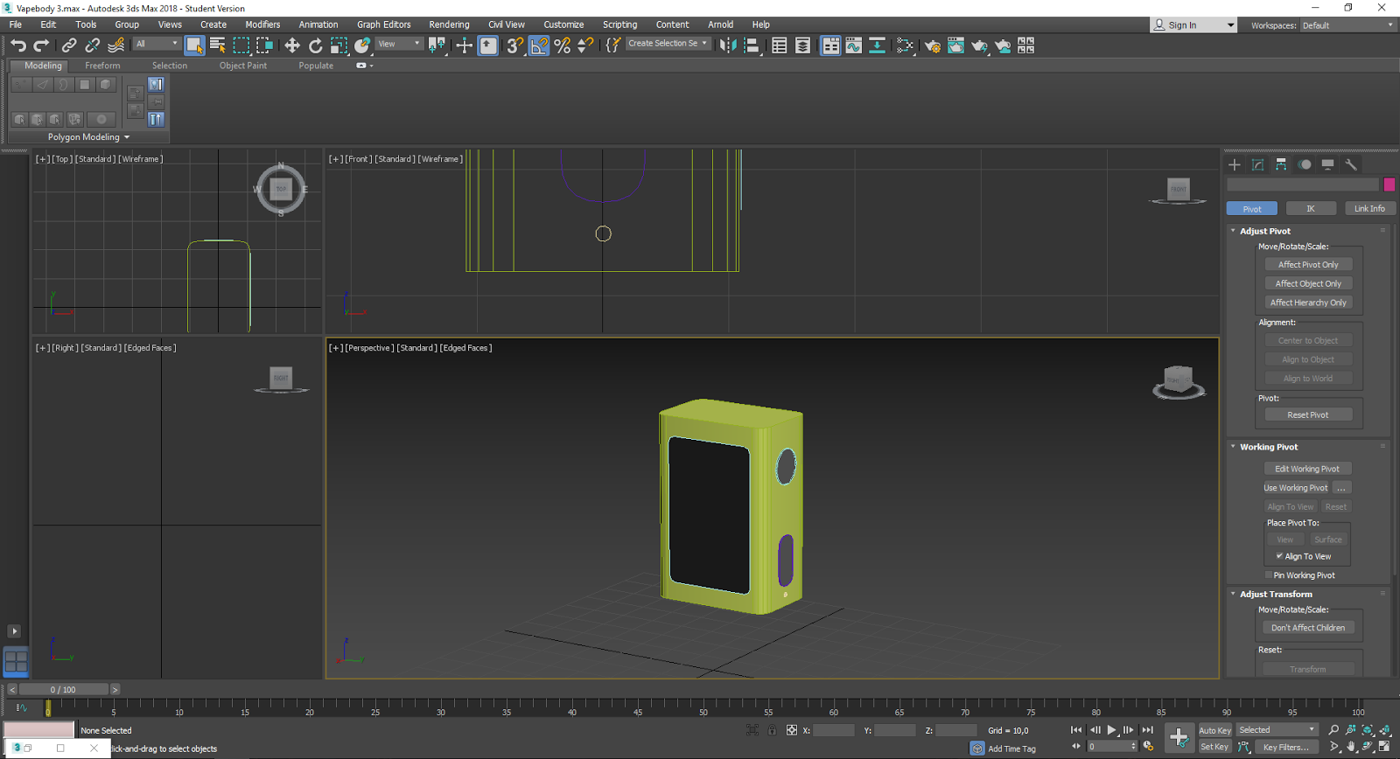Expand the Polygon Modeling dropdown
The width and height of the screenshot is (1400, 759).
coord(88,137)
